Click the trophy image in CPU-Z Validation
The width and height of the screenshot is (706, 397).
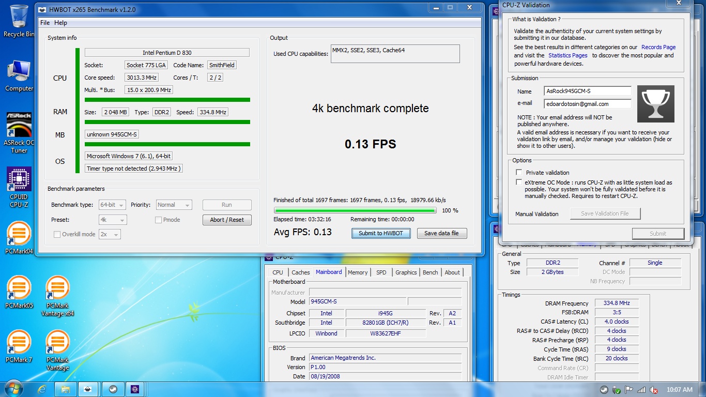point(655,104)
